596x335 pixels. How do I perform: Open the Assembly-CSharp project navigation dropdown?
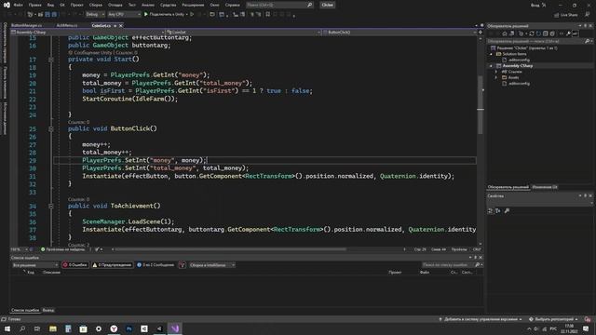pos(88,33)
